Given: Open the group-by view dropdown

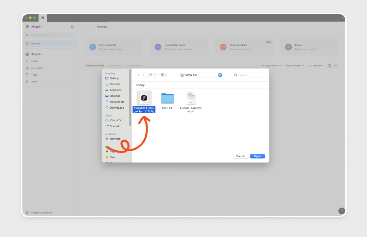Looking at the screenshot, I should coord(163,75).
